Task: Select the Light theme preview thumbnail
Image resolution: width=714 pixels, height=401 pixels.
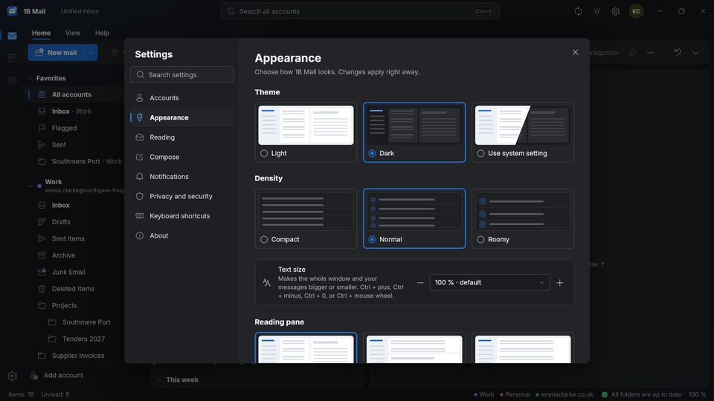Action: click(306, 125)
